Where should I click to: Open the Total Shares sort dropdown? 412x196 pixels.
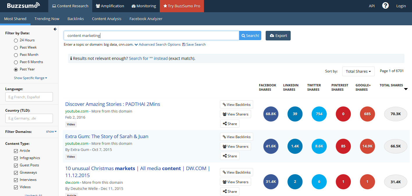coord(358,71)
